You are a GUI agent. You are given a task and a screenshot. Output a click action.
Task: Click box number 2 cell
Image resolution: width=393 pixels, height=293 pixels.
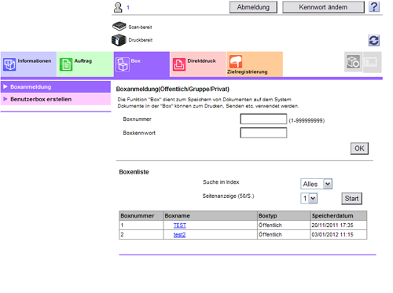(141, 235)
